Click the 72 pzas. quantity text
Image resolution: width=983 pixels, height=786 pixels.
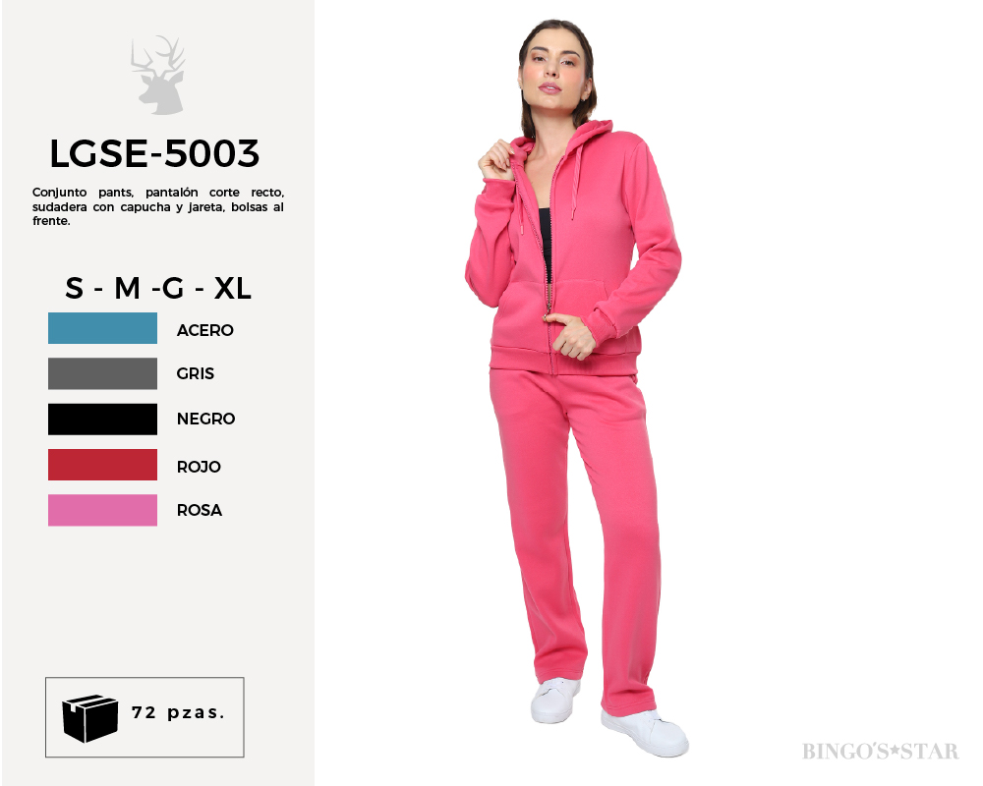(x=178, y=712)
